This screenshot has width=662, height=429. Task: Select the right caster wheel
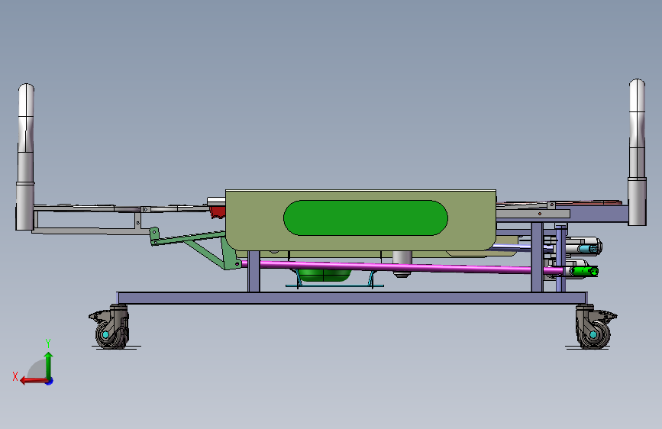click(593, 335)
